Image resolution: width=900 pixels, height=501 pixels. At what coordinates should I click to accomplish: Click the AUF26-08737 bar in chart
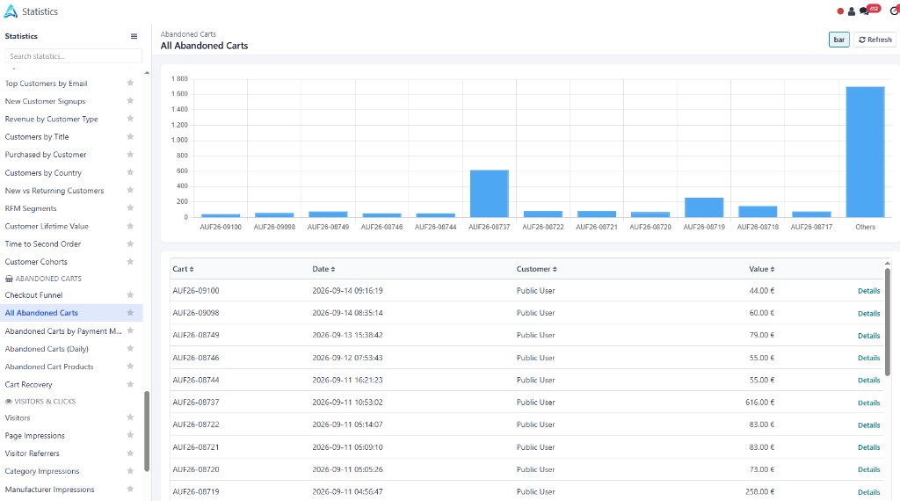[x=489, y=193]
